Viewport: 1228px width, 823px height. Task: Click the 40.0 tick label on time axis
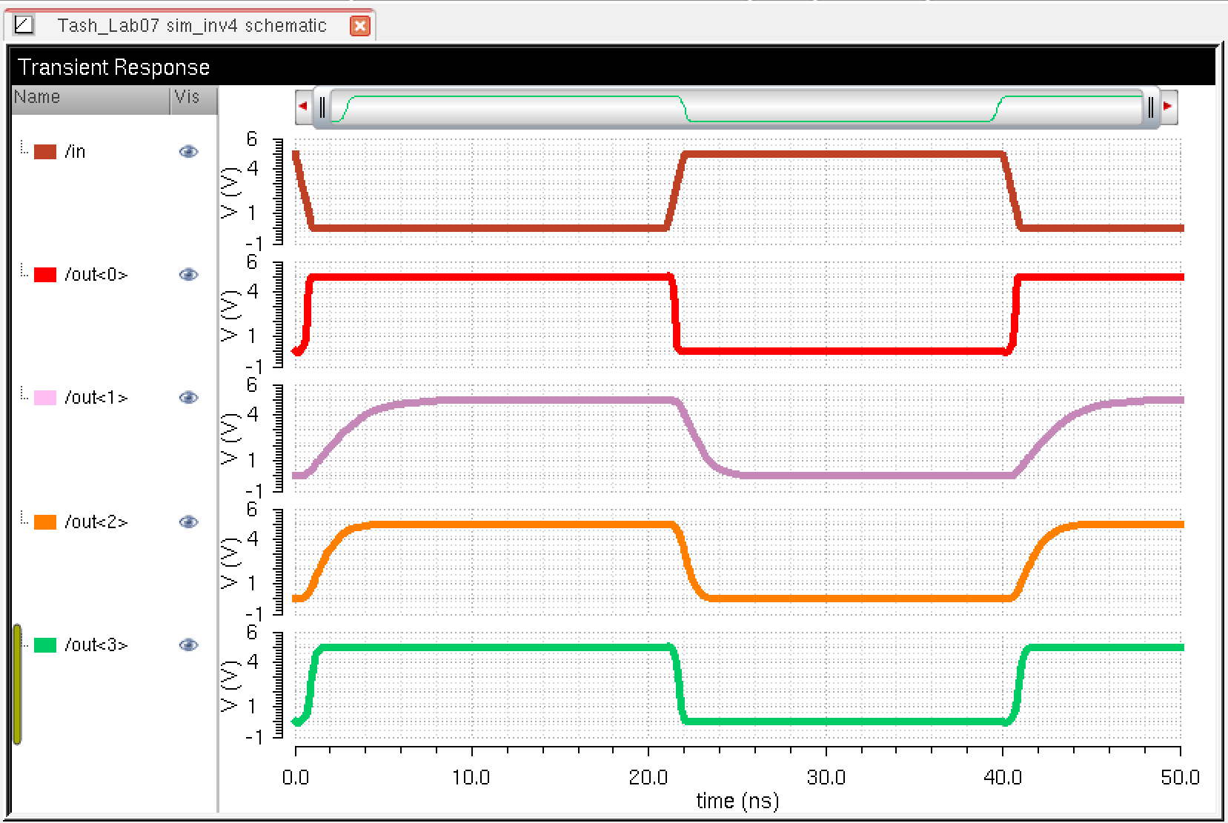[1003, 777]
